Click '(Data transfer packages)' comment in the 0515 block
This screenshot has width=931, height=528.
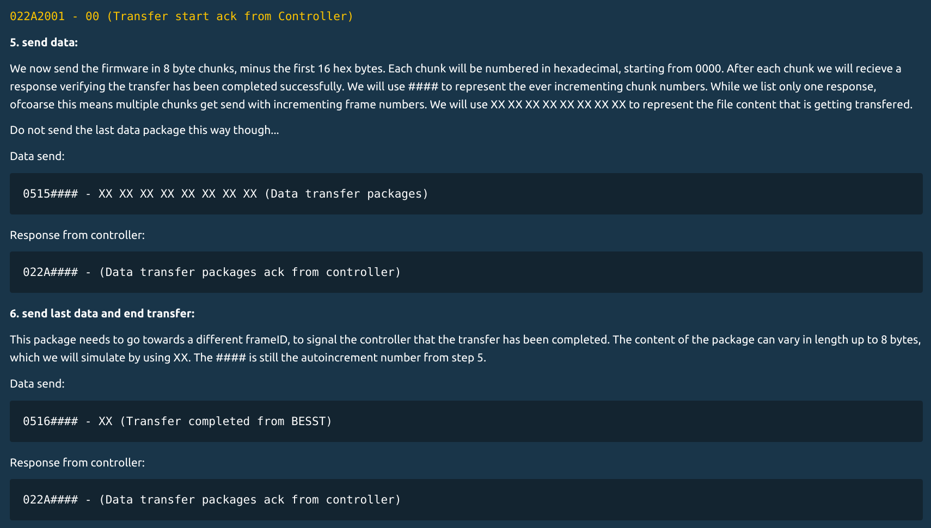tap(346, 194)
